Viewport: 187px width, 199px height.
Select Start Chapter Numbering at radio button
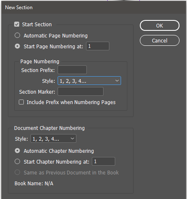[18, 162]
